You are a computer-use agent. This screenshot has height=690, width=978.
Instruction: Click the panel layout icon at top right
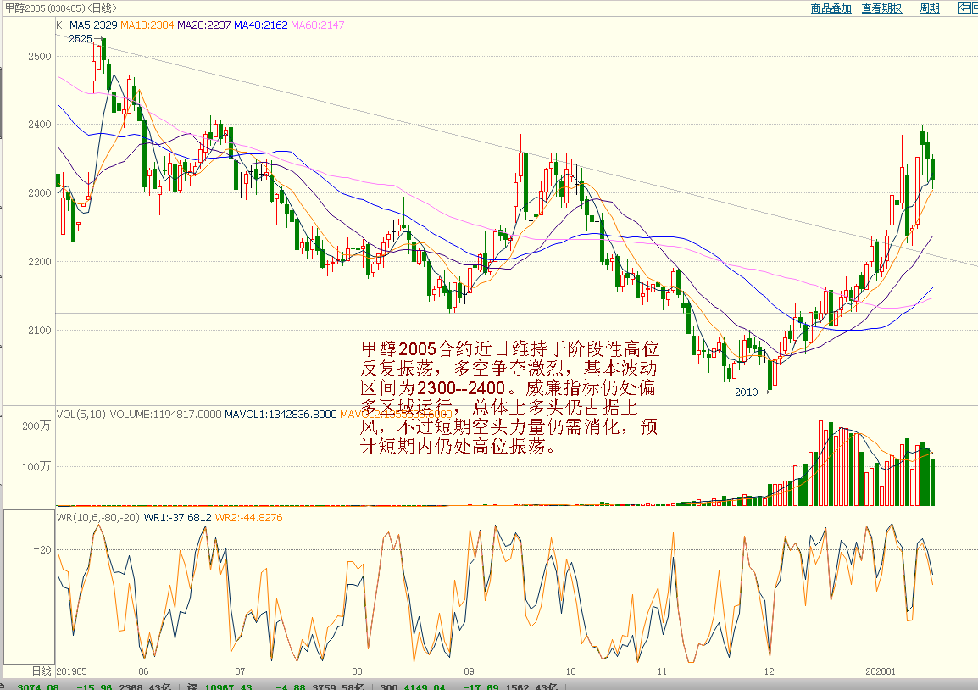[x=966, y=8]
